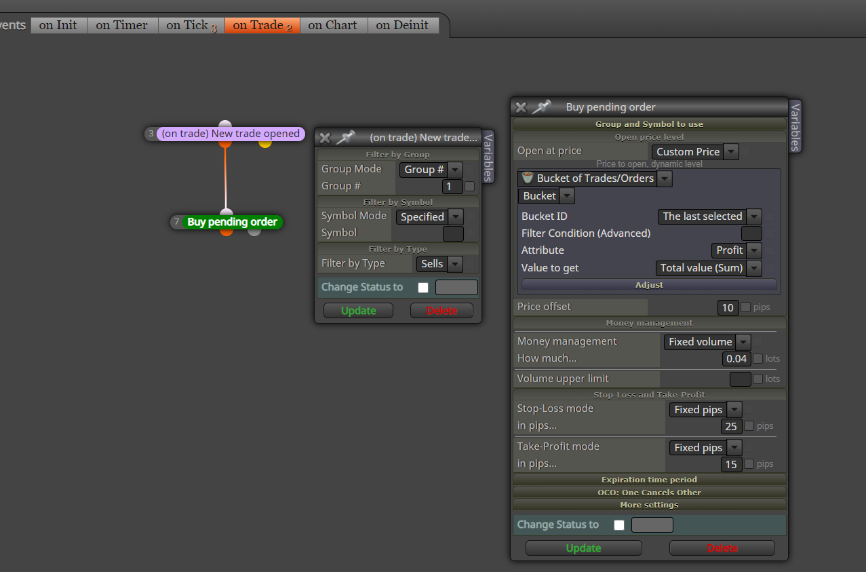Click the status color swatch in New trade panel
Viewport: 866px width, 572px height.
[x=456, y=287]
